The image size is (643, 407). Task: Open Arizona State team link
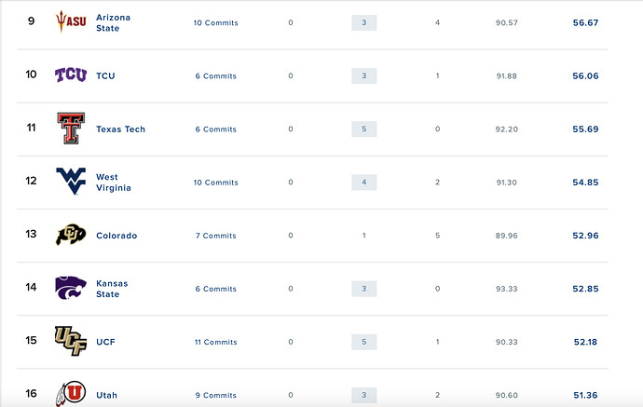point(113,23)
